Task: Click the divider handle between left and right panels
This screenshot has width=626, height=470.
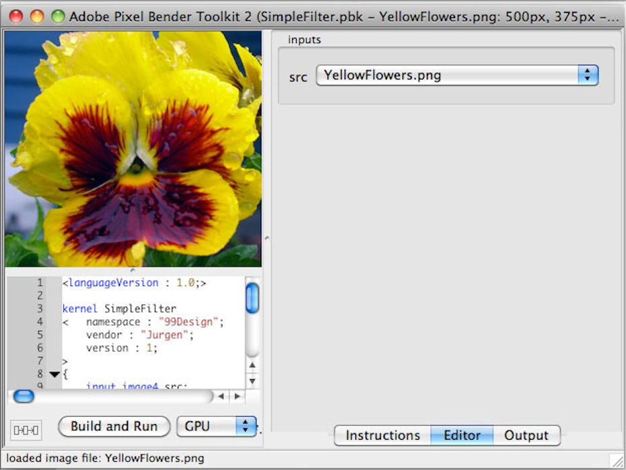Action: 267,238
